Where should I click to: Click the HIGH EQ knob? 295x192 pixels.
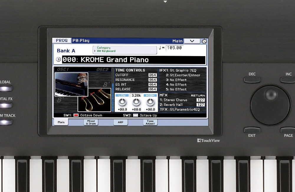pyautogui.click(x=150, y=102)
